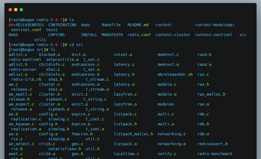Click the anet.c file name

16,154
